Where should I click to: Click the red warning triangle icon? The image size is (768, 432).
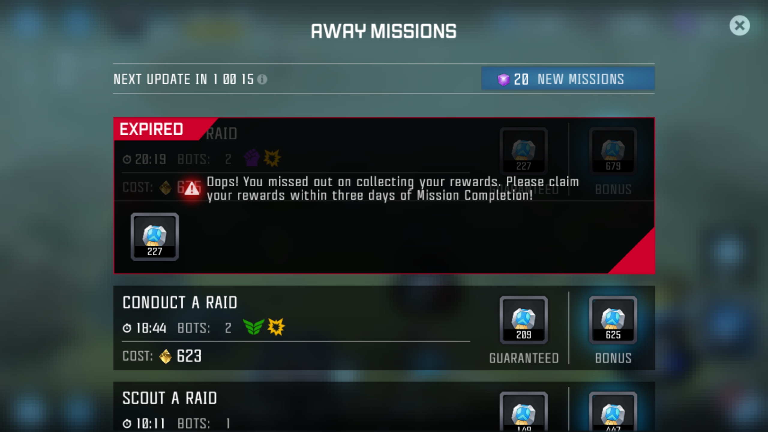coord(192,189)
